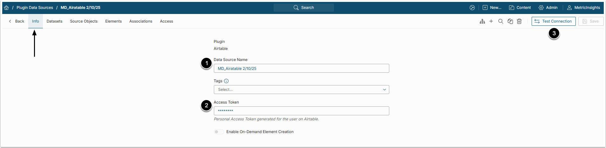Click the hierarchy diagram icon

pyautogui.click(x=482, y=21)
